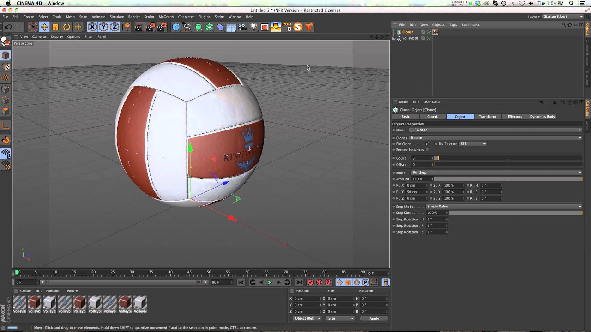Click the Amount slider bar

click(508, 179)
